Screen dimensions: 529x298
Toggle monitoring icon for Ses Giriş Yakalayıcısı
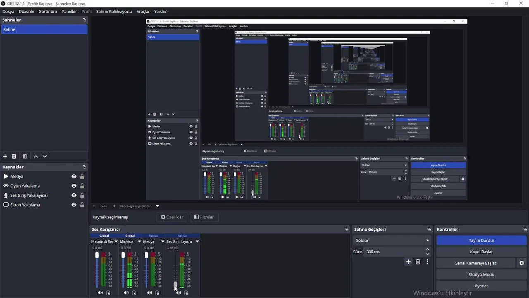coord(186,293)
